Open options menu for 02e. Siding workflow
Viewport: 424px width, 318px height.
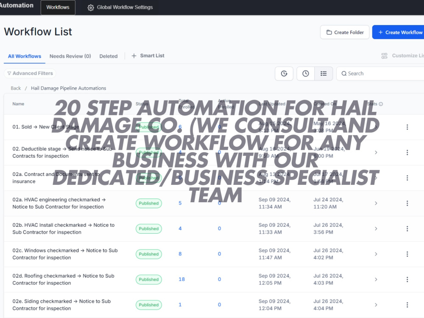[x=407, y=305]
